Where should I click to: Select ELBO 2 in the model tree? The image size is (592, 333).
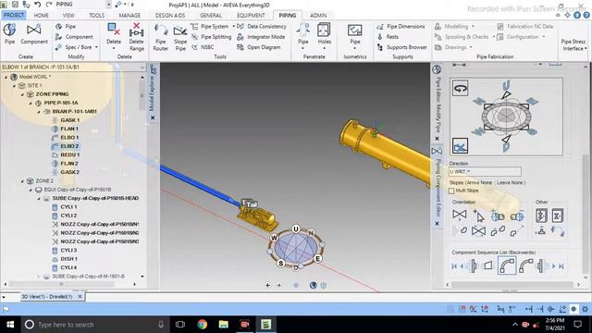(69, 146)
